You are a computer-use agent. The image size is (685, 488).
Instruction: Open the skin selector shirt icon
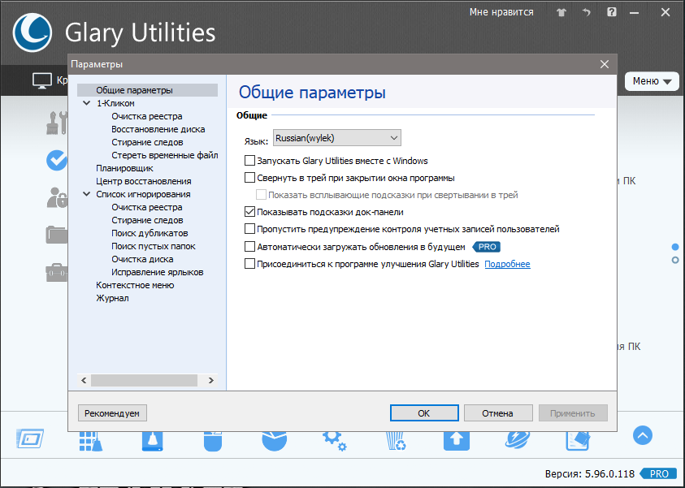(561, 12)
